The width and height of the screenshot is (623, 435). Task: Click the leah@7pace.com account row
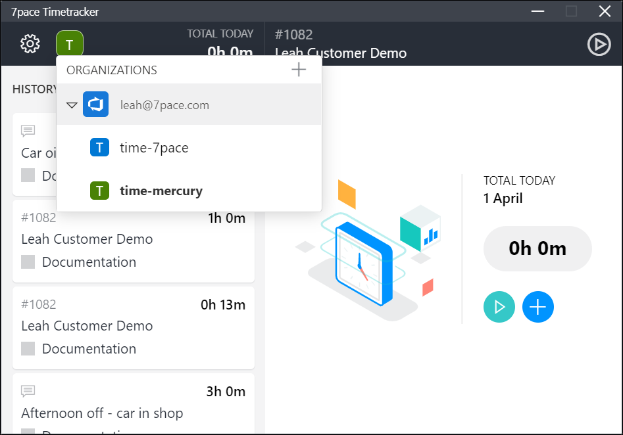(x=189, y=104)
